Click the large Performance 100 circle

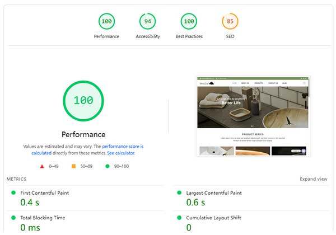83,101
